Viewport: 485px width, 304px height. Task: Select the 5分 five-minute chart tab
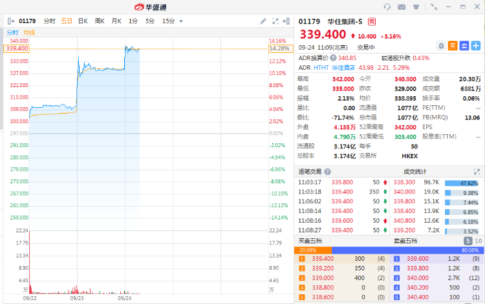pos(150,21)
